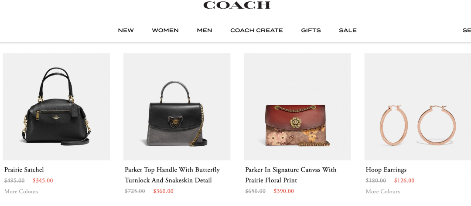View the rose gold Hoop Earrings image
The width and height of the screenshot is (471, 206).
pos(418,107)
